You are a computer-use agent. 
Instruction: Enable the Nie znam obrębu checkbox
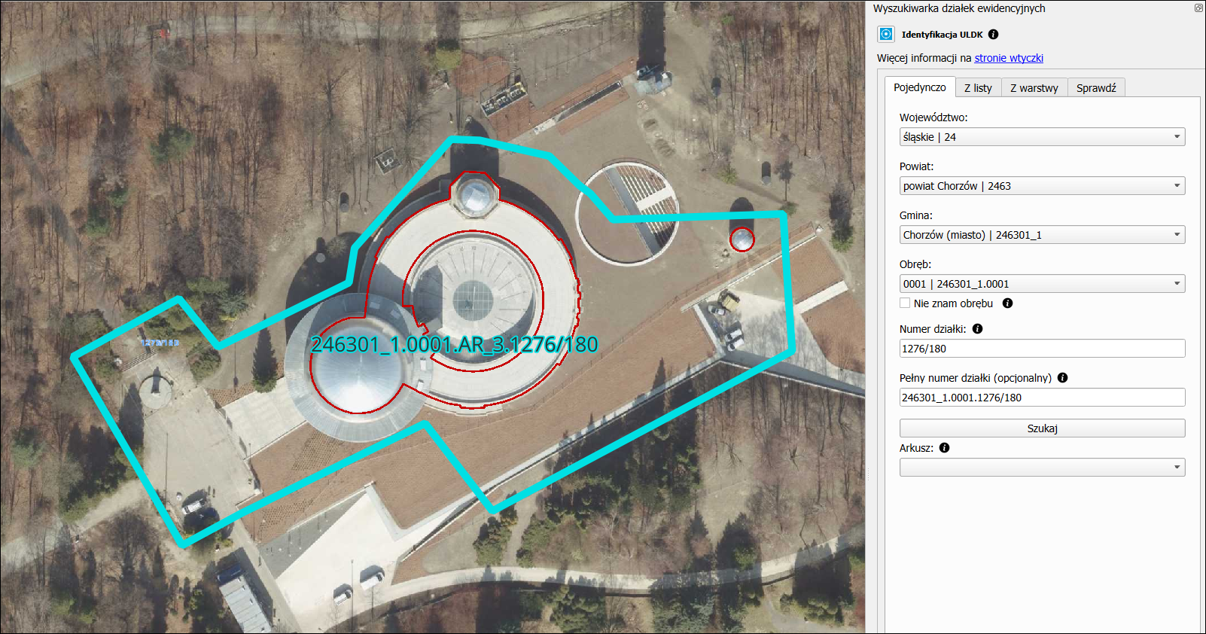(x=905, y=303)
